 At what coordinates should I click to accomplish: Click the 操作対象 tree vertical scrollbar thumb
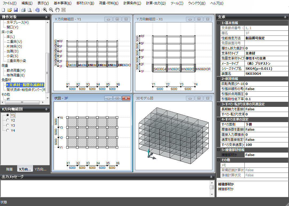pyautogui.click(x=47, y=73)
